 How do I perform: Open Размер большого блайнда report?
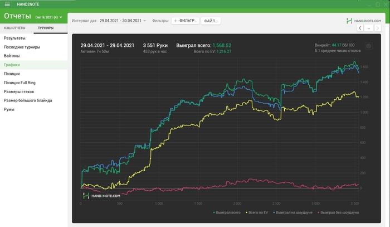point(33,100)
